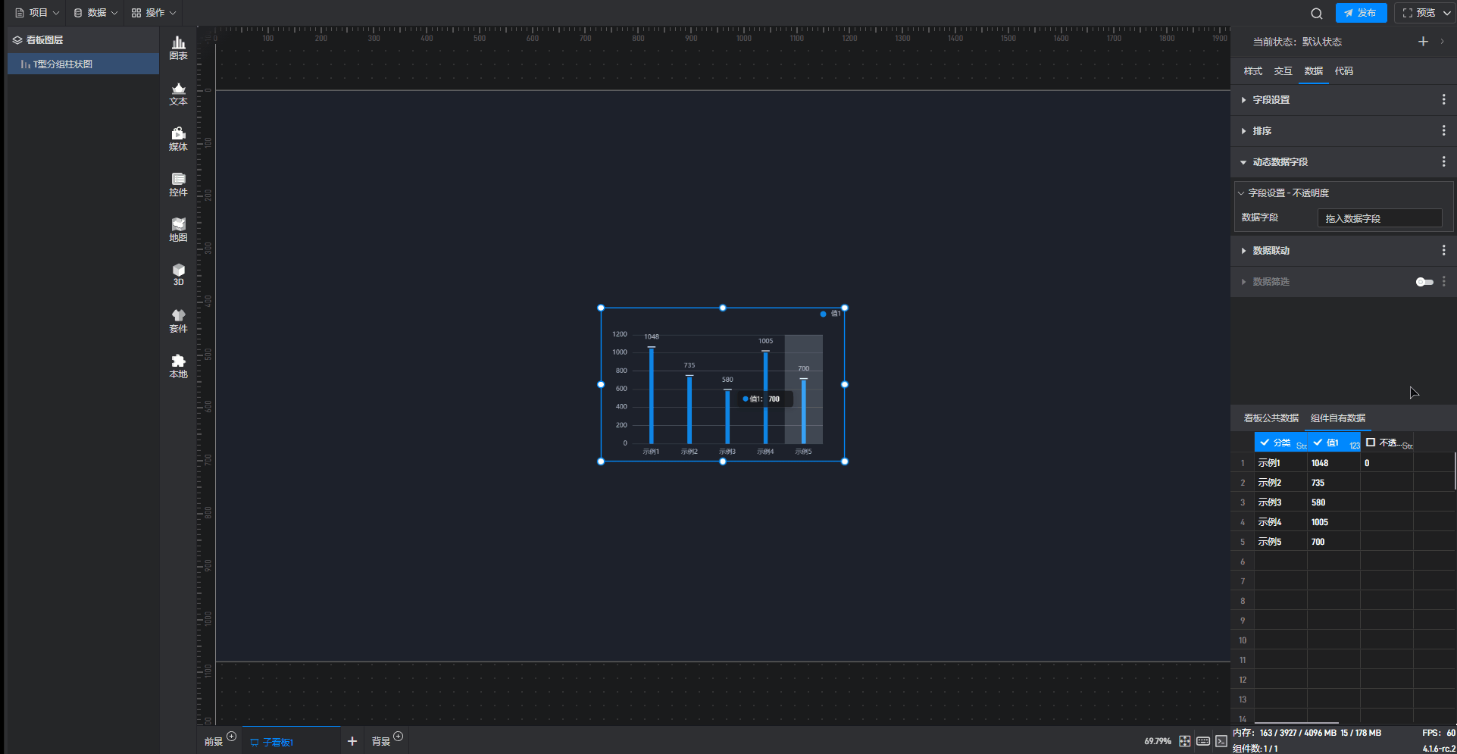Collapse the 动态数据字段 section
The height and width of the screenshot is (754, 1457).
click(x=1280, y=162)
